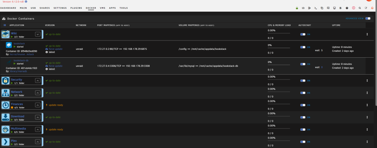
Task: Open the Settings tab
Action: [x=60, y=8]
